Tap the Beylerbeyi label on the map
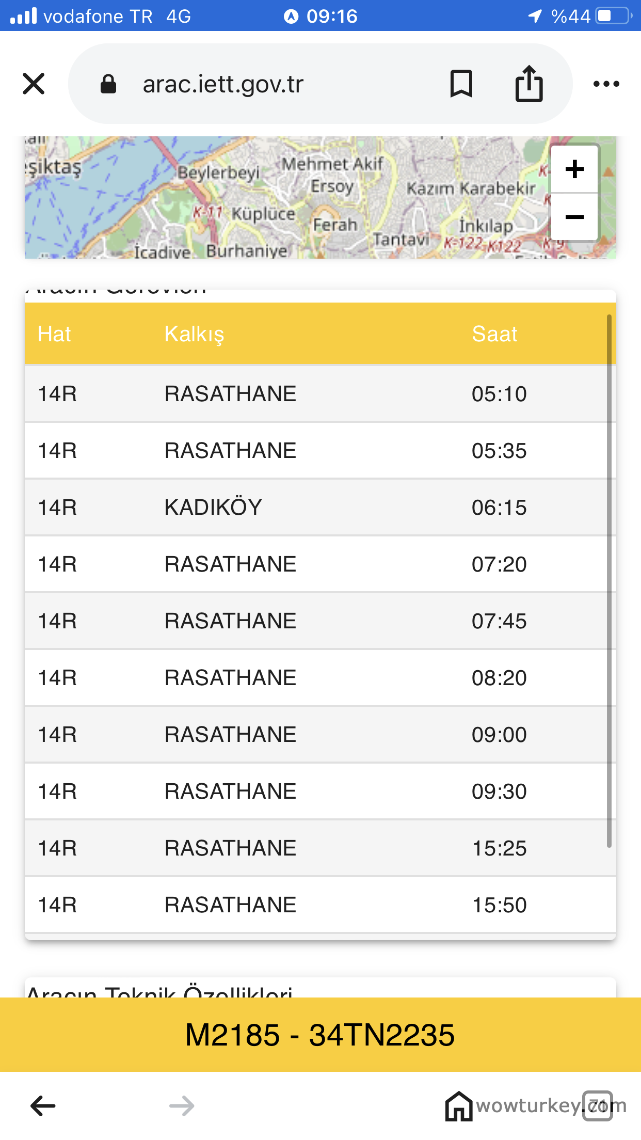This screenshot has height=1140, width=641. (218, 172)
